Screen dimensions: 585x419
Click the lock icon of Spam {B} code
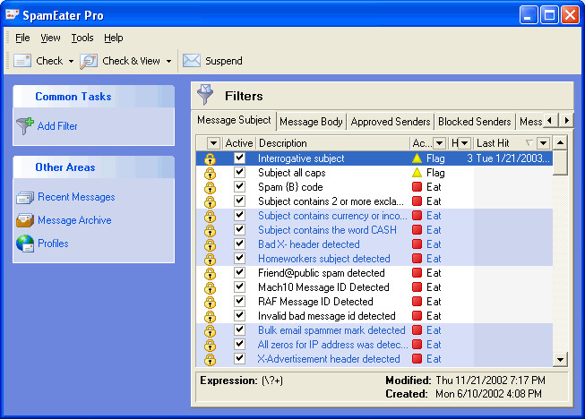click(x=210, y=187)
